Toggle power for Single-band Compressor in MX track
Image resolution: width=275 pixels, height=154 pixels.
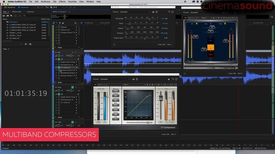59,62
